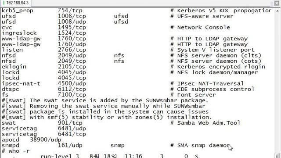The image size is (281, 158).
Task: Click the scrollbar up arrow
Action: coord(277,11)
